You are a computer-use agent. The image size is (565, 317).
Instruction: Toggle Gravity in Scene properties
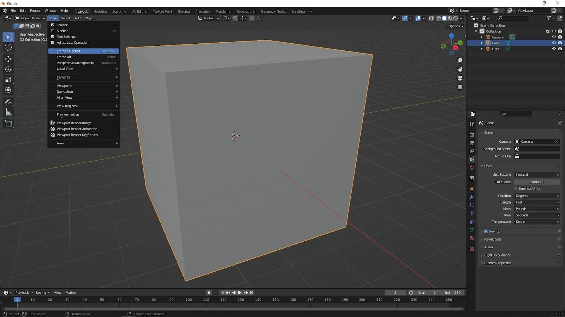(486, 231)
